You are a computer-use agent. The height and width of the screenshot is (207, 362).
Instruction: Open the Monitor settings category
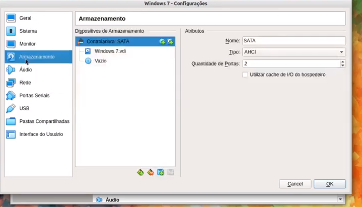point(38,44)
